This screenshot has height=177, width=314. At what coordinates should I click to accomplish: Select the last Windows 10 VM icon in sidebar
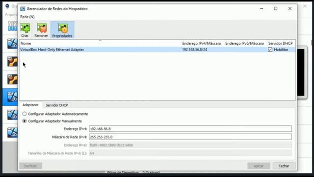(x=12, y=132)
